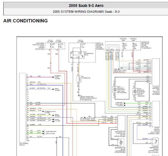This screenshot has height=156, width=168.
Task: Click the "A/C COMPRESSOR" label
Action: tap(86, 77)
